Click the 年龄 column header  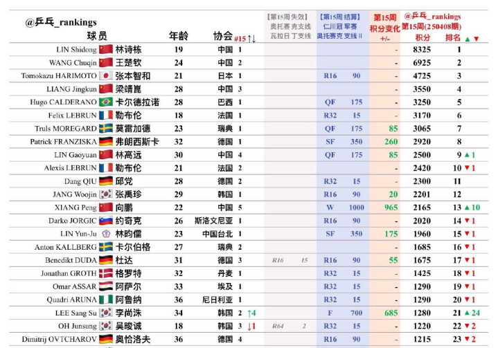pos(179,36)
